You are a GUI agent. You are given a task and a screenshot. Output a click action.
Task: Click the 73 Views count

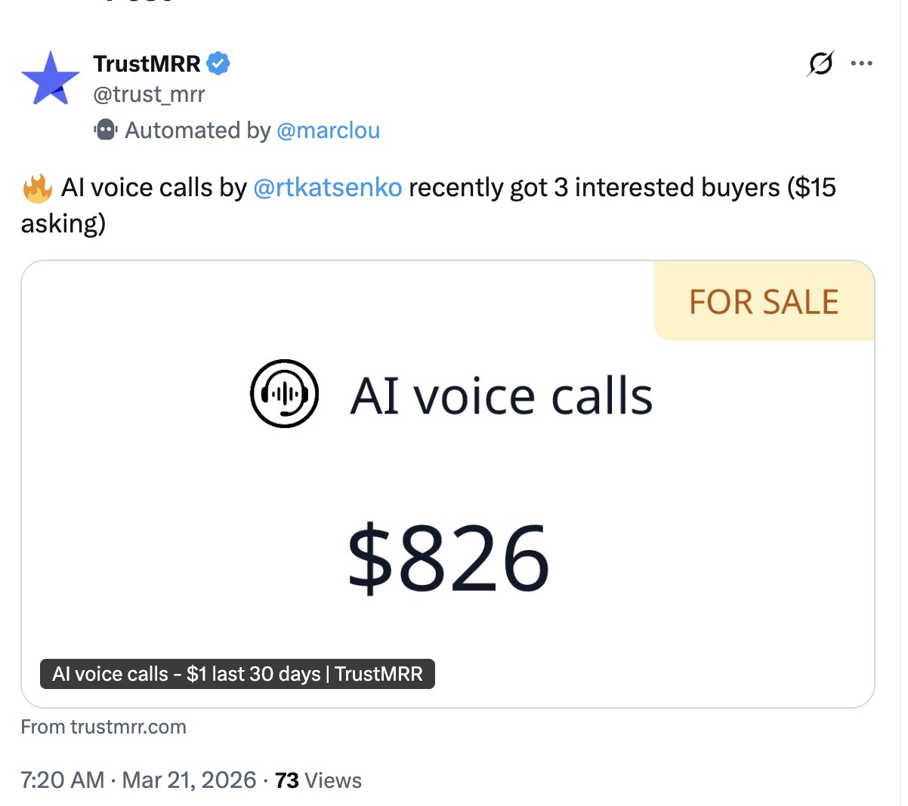(x=318, y=780)
